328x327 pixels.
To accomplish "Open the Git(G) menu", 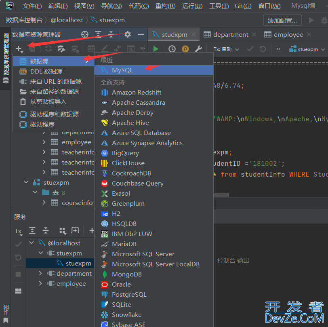I will pyautogui.click(x=243, y=6).
